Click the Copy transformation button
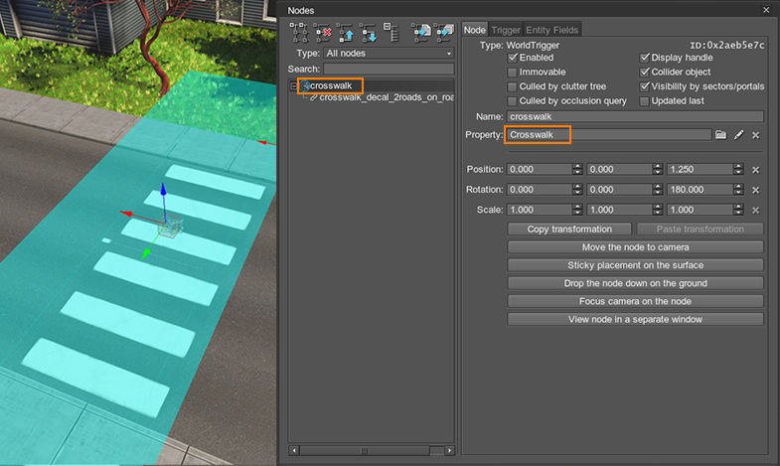Image resolution: width=780 pixels, height=466 pixels. (569, 230)
